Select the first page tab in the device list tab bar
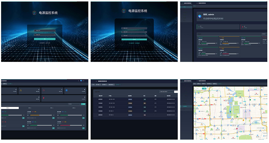Image resolution: width=269 pixels, height=143 pixels. pyautogui.click(x=93, y=84)
